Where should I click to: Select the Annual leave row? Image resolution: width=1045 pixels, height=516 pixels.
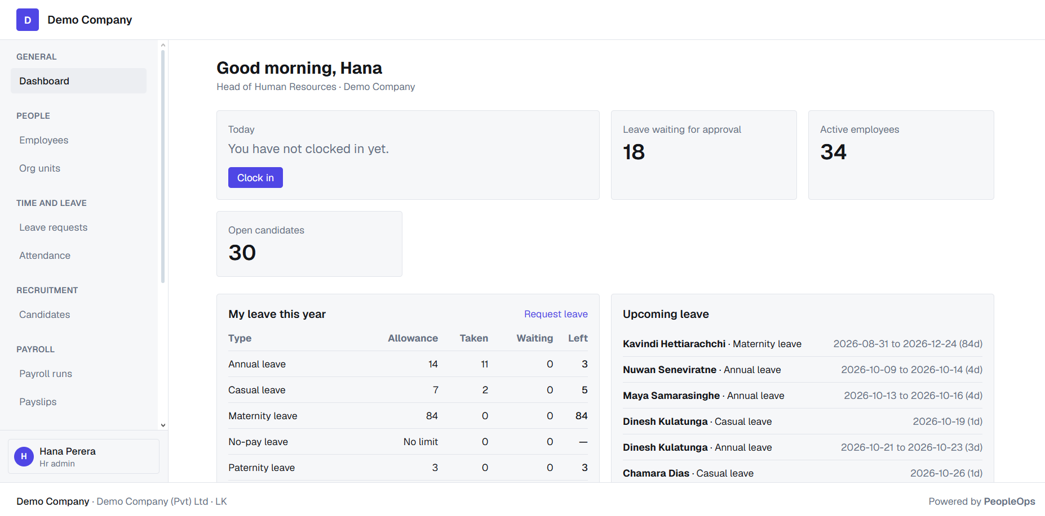pos(408,364)
